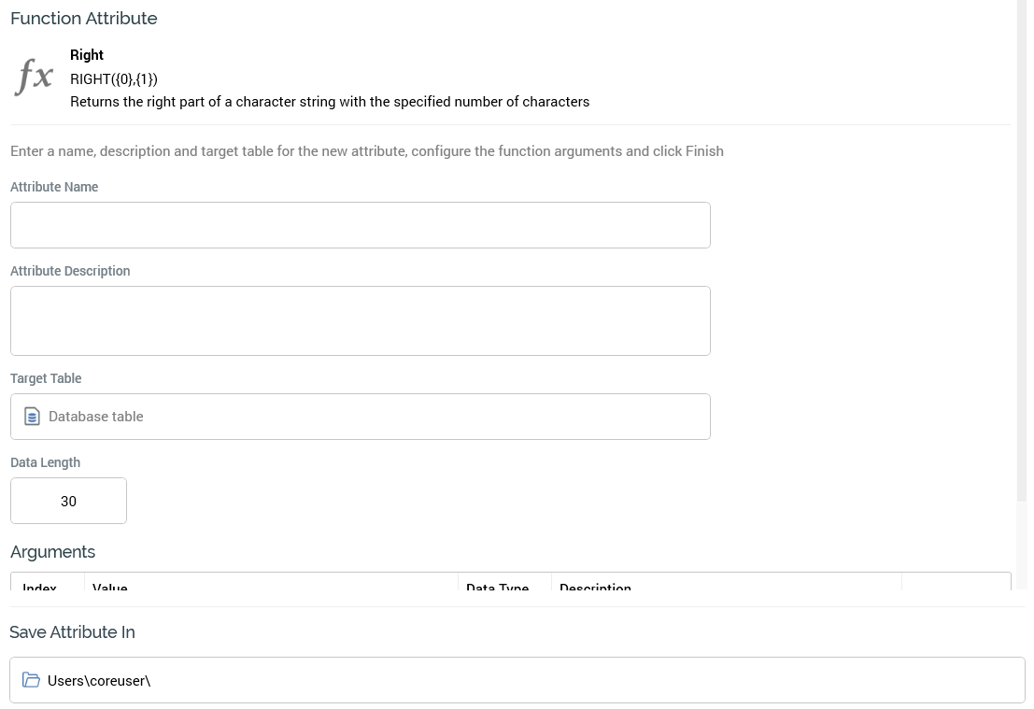Click the Value column header in Arguments
Viewport: 1034px width, 709px height.
(x=110, y=585)
